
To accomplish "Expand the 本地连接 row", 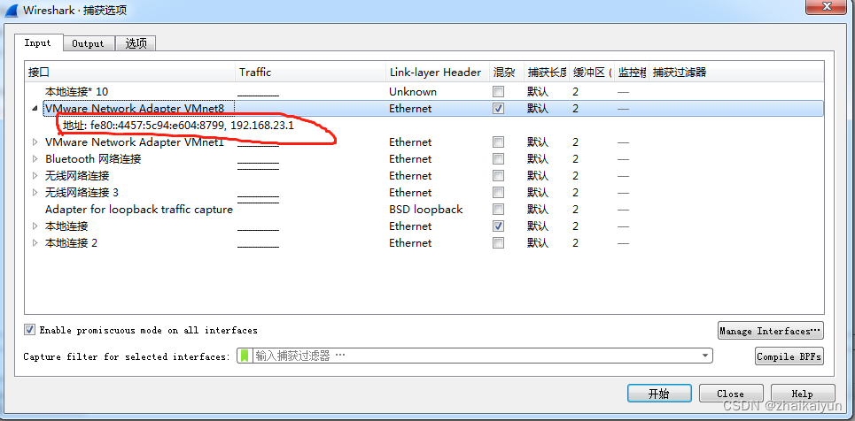I will click(x=35, y=226).
